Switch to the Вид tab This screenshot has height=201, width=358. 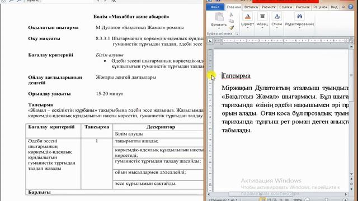click(334, 7)
